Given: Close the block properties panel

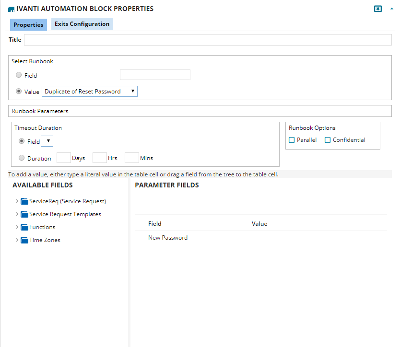Looking at the screenshot, I should [378, 9].
